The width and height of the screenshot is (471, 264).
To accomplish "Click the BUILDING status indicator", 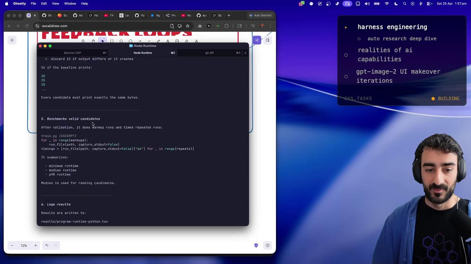I will pyautogui.click(x=445, y=99).
